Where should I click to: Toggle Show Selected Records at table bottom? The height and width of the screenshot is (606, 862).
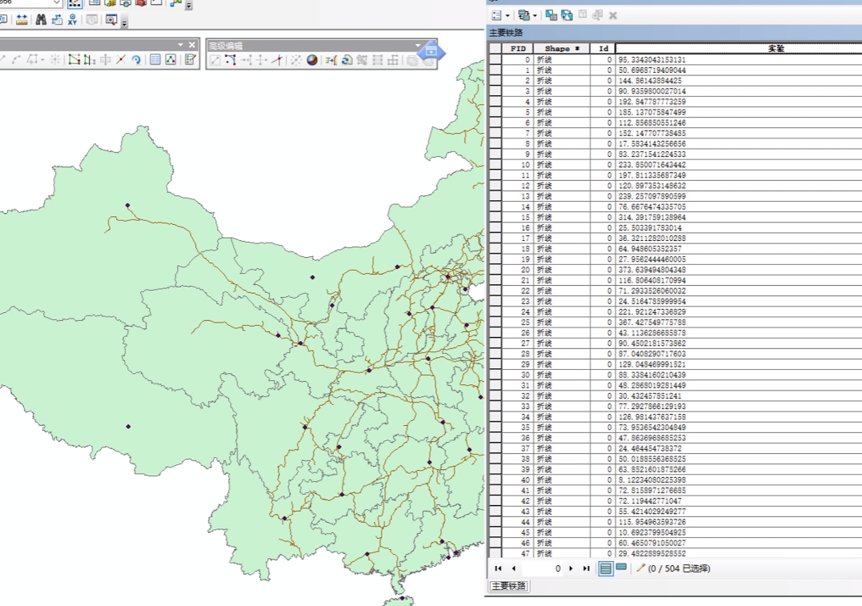click(621, 568)
